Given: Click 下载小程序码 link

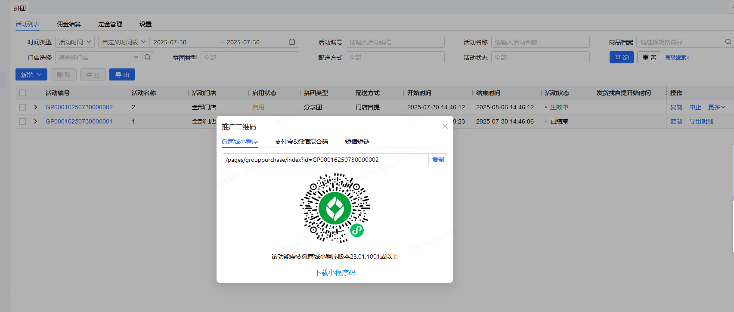Looking at the screenshot, I should point(335,273).
